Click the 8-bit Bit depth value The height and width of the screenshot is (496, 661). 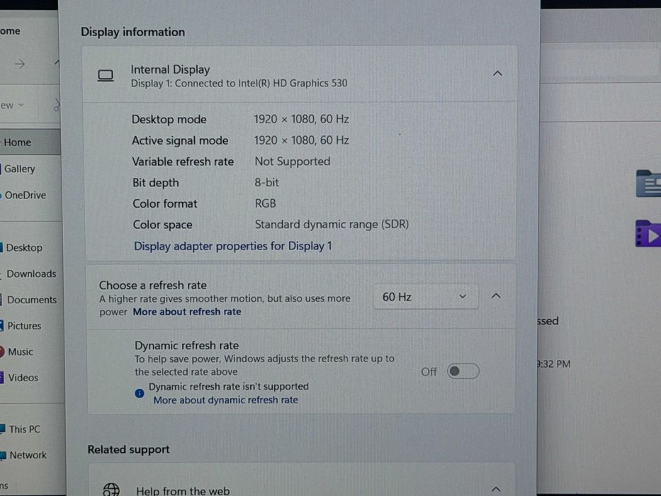pos(267,183)
